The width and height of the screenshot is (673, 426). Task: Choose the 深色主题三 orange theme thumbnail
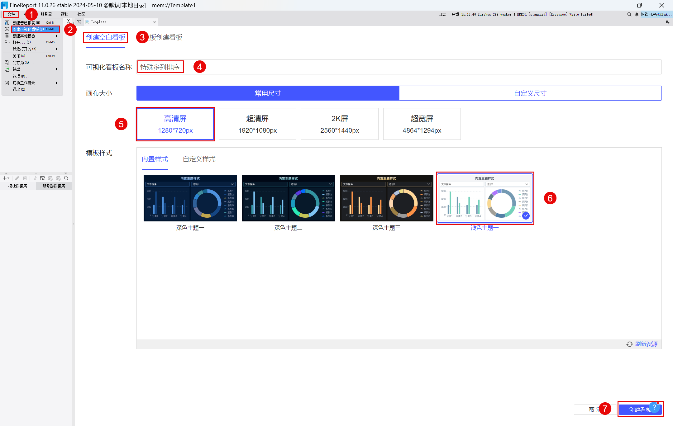tap(386, 198)
